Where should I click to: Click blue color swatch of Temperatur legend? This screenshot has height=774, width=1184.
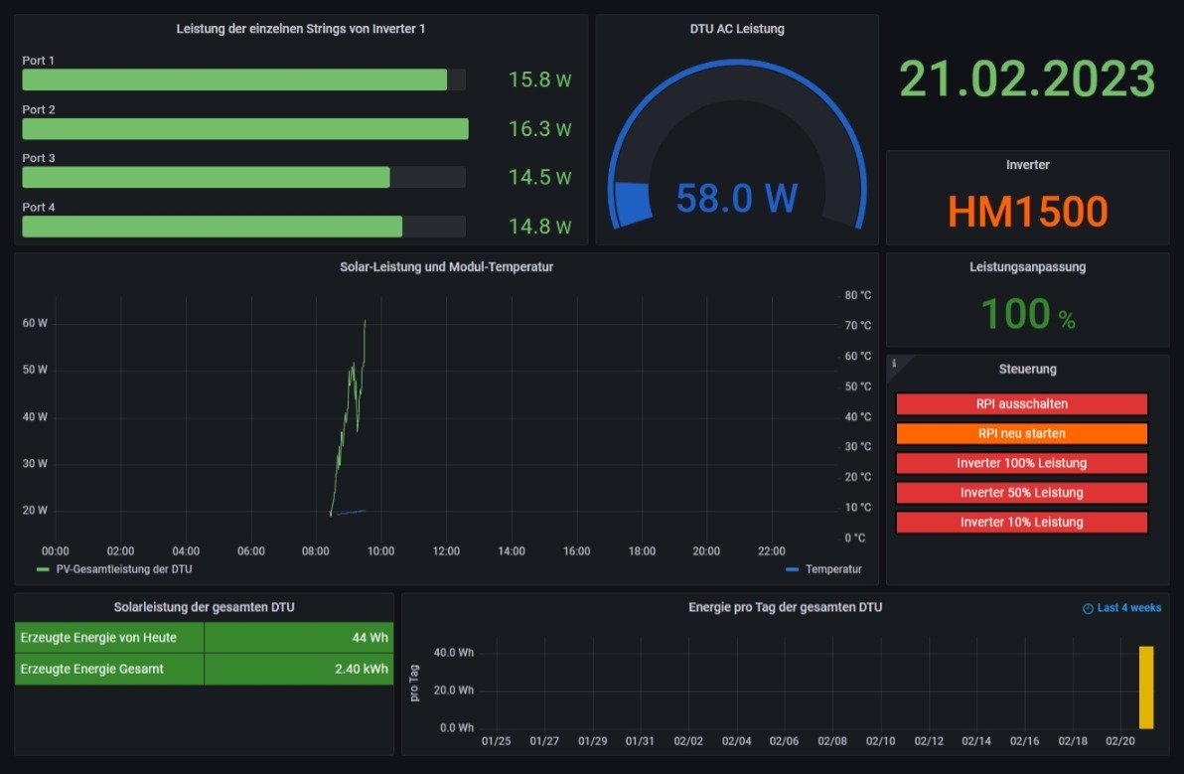click(792, 569)
